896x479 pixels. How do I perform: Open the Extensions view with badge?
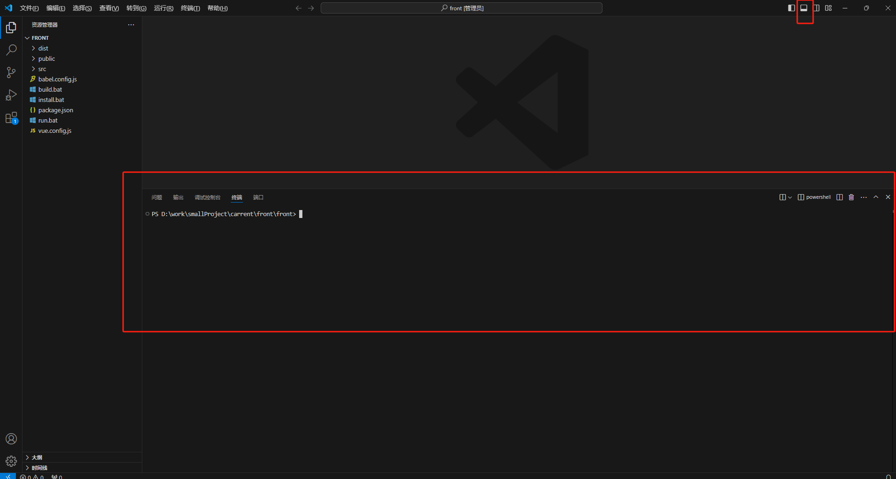pyautogui.click(x=11, y=117)
